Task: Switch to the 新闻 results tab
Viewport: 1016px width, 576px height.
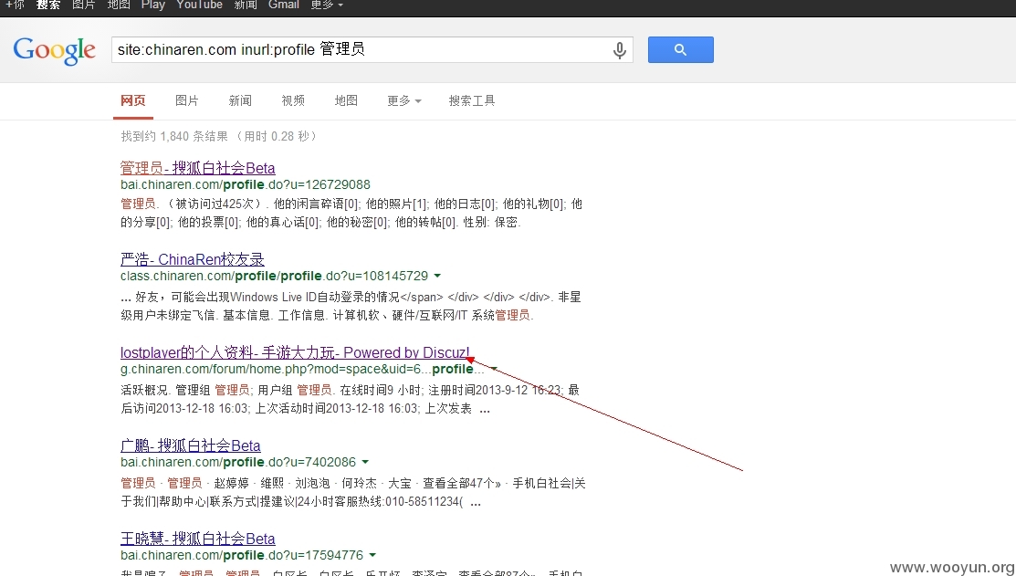Action: point(240,100)
